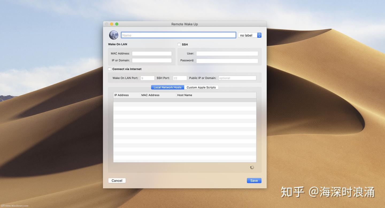Click the User input field
This screenshot has width=385, height=208.
coord(227,53)
